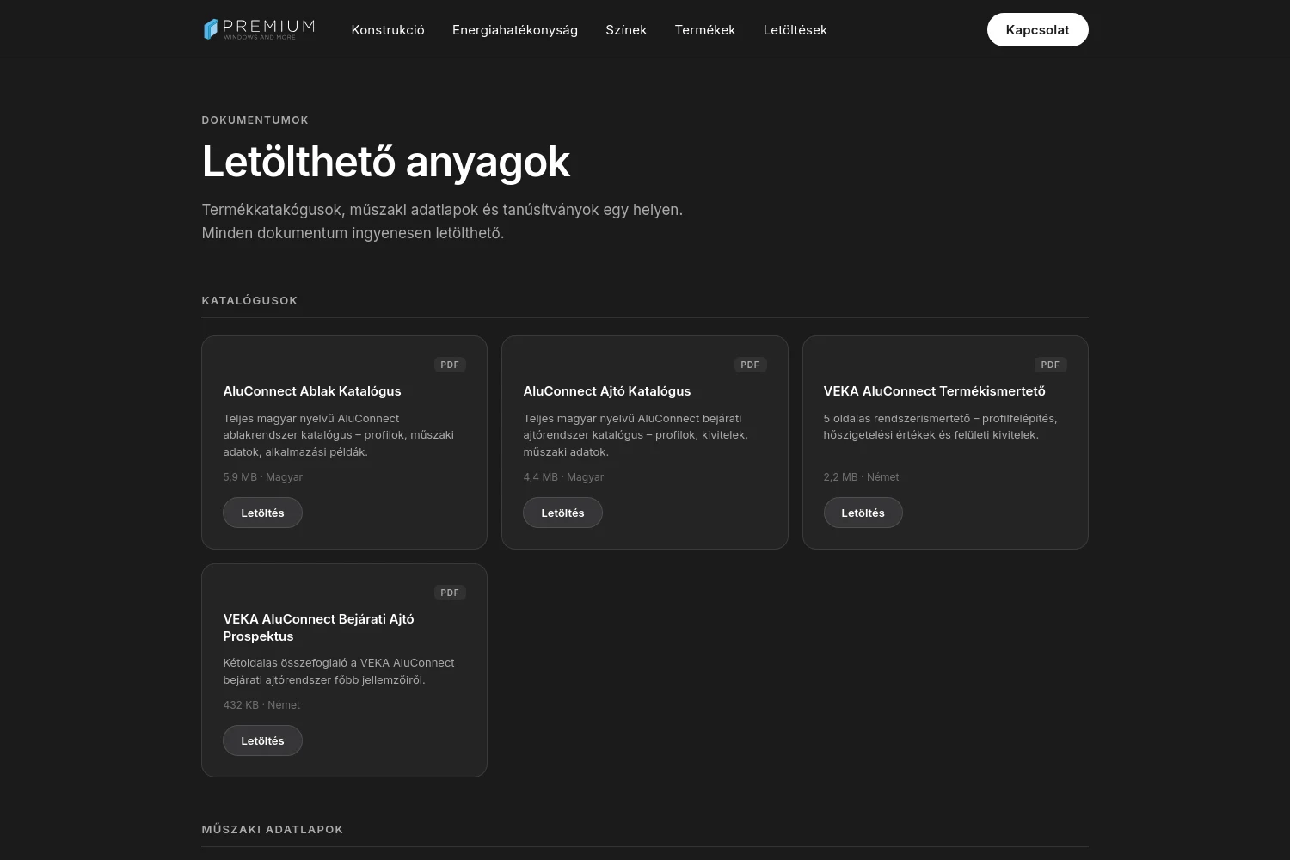The image size is (1290, 860).
Task: Download the VEKA AluConnect Termékismertető
Action: coord(863,513)
